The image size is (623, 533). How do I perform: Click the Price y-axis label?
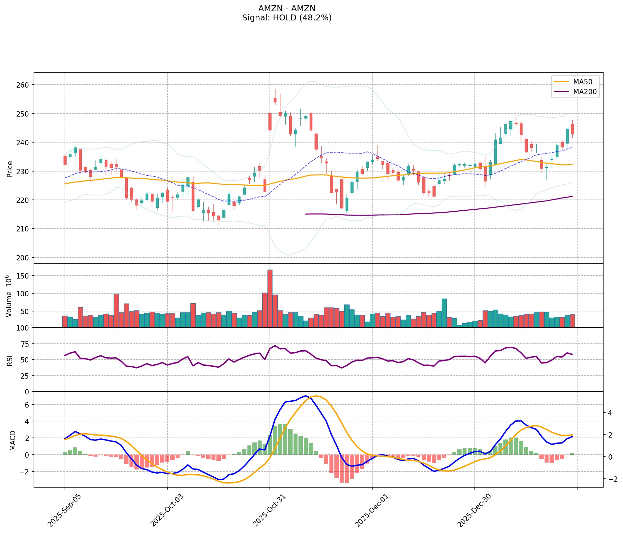coord(10,169)
